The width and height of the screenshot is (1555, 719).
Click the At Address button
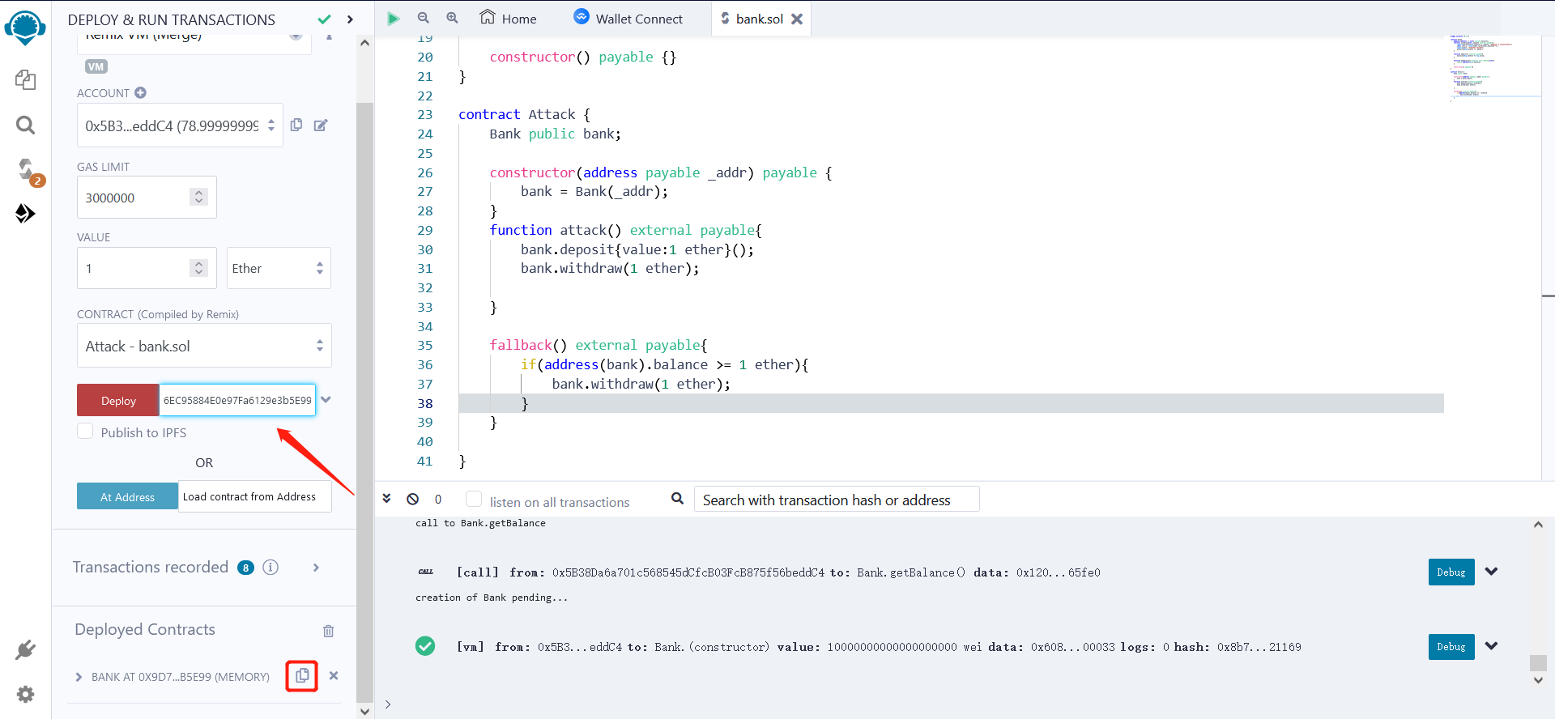point(127,496)
